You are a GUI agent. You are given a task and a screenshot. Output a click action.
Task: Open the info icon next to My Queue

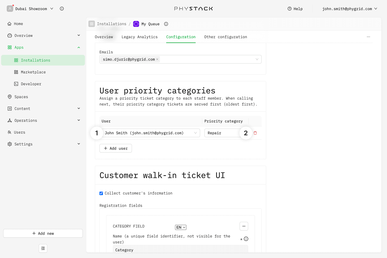pyautogui.click(x=166, y=24)
